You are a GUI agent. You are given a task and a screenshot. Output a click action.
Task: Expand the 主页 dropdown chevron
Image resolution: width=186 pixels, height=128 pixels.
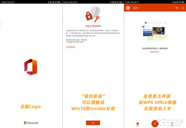point(139,8)
